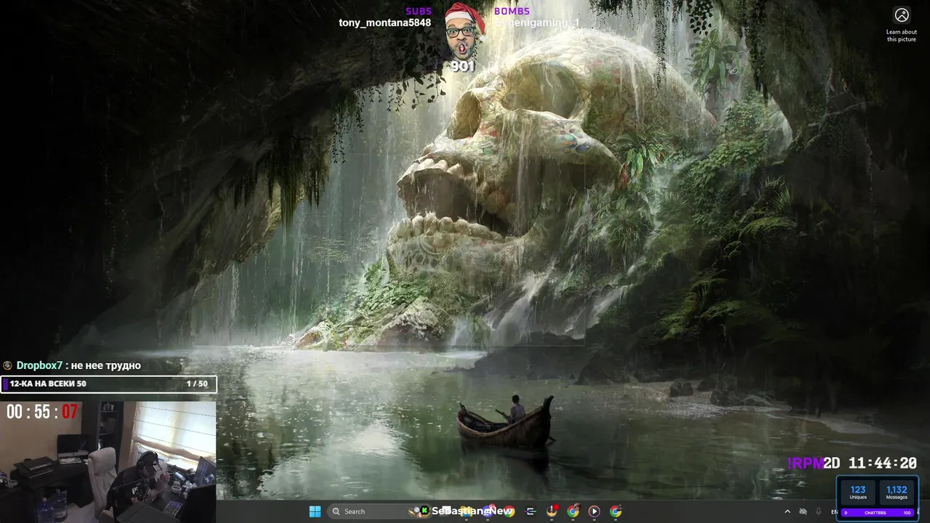Click the Dropbox7 chat message
The image size is (930, 523).
click(73, 365)
